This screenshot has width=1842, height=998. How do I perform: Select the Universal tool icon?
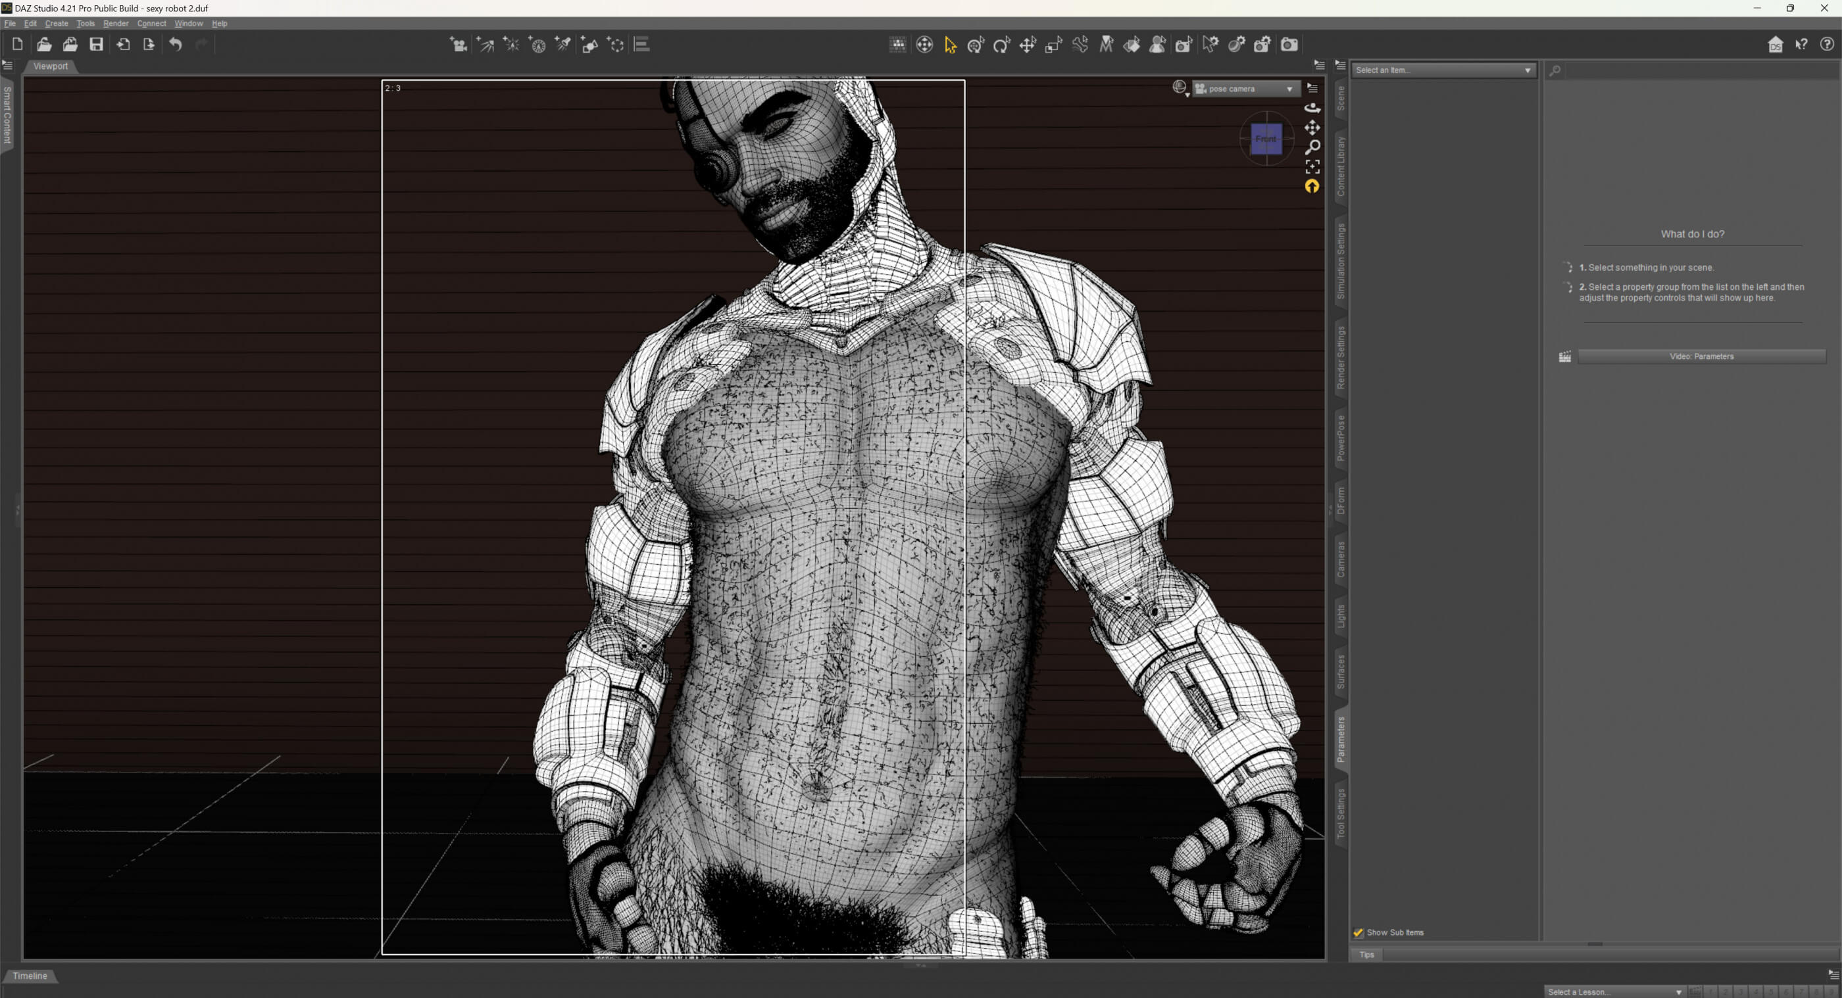pos(976,45)
